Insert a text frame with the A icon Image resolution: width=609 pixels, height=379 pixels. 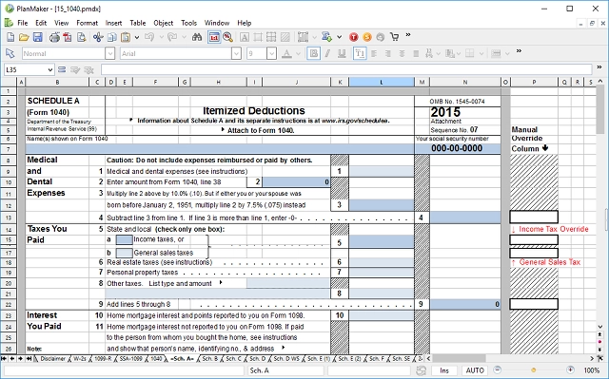click(x=245, y=37)
